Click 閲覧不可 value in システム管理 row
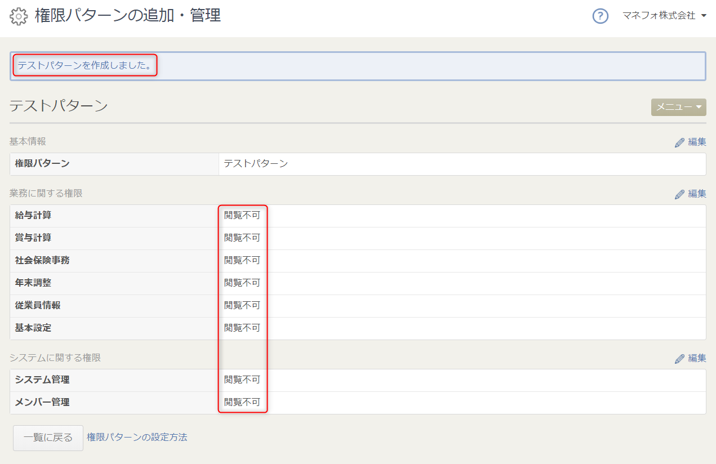This screenshot has width=716, height=464. point(242,380)
